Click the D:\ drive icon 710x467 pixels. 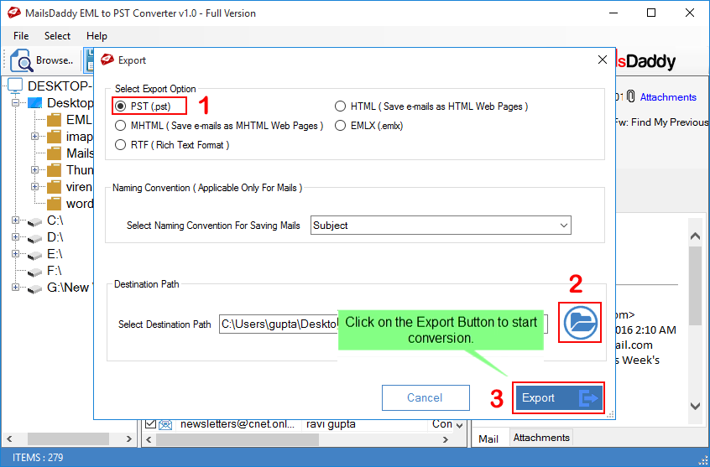(35, 238)
